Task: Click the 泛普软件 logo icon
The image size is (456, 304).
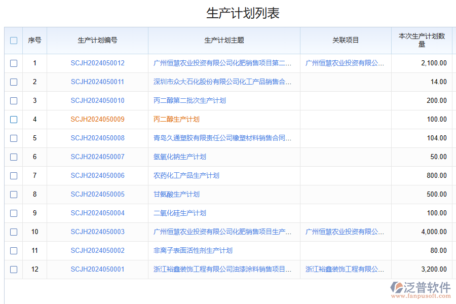Action: pyautogui.click(x=397, y=288)
